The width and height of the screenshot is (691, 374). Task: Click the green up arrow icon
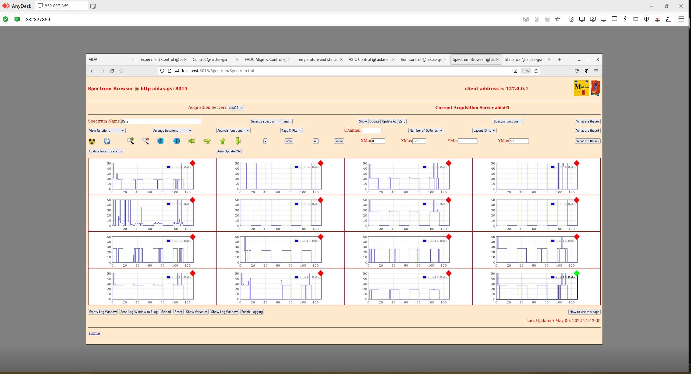[222, 141]
